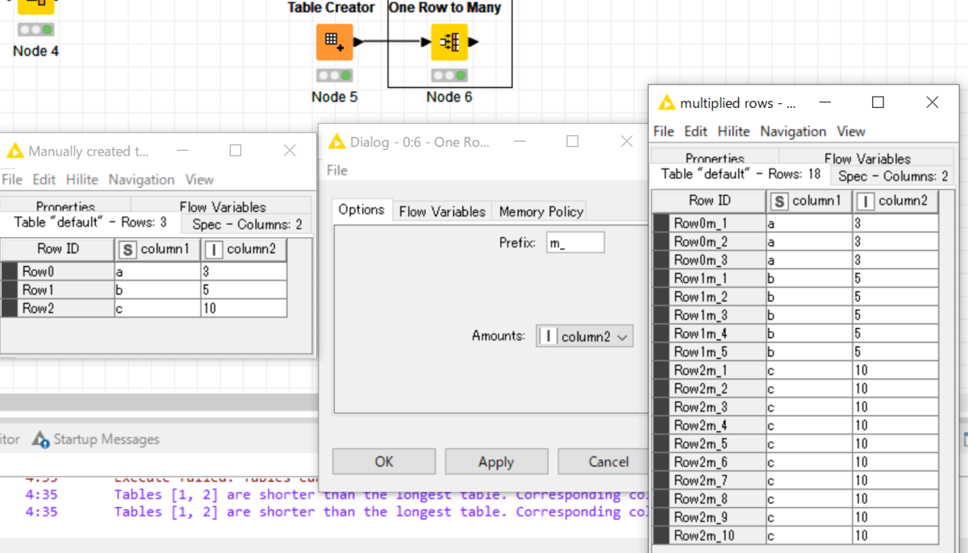Click the Apply button
Screen dimensions: 968x553
point(496,461)
